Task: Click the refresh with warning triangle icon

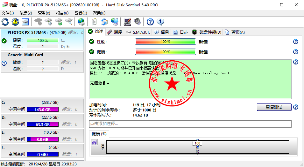Action: pyautogui.click(x=15, y=22)
